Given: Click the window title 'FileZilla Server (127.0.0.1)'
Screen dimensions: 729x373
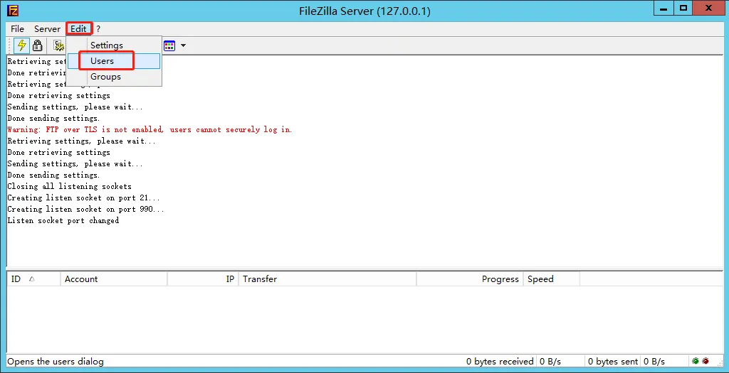Looking at the screenshot, I should point(364,11).
